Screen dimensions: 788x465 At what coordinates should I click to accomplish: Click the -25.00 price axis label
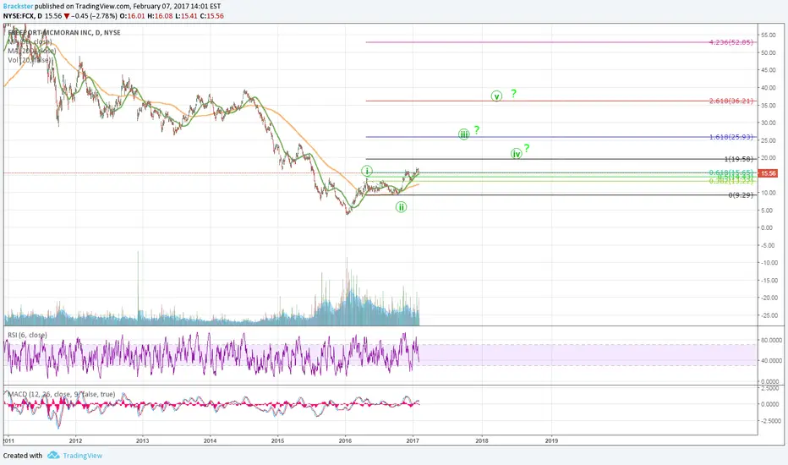769,315
